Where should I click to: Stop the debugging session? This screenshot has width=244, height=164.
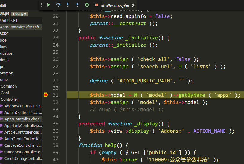coord(96,5)
